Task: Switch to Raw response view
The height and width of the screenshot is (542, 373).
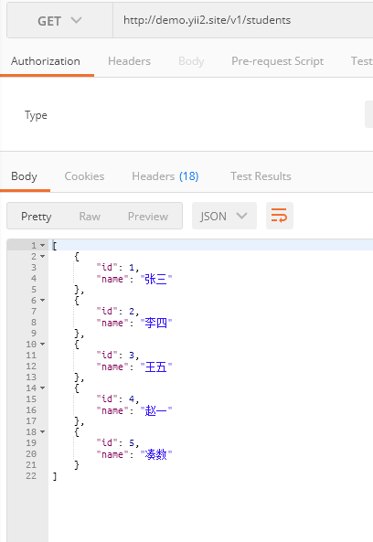Action: [x=90, y=217]
